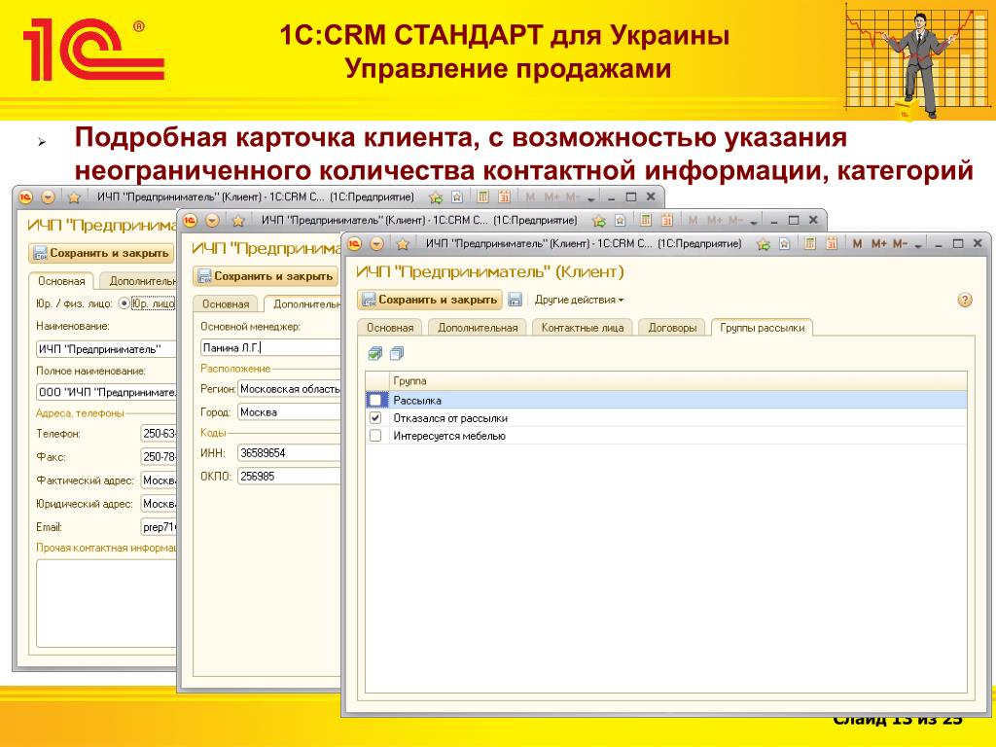Click Прочая контактная информация text area
This screenshot has height=747, width=996.
[106, 603]
